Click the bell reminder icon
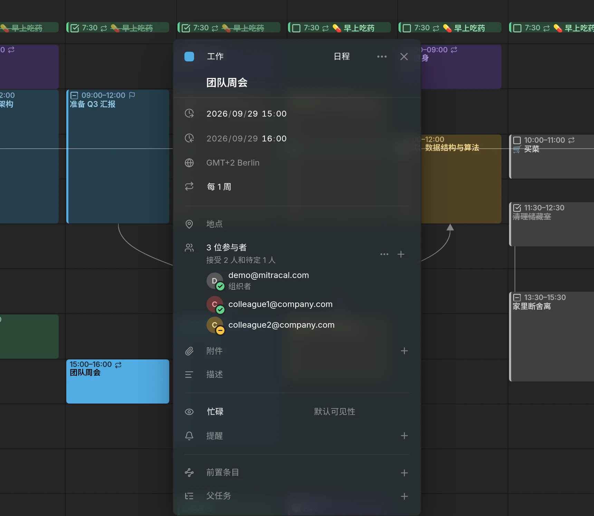 coord(189,436)
